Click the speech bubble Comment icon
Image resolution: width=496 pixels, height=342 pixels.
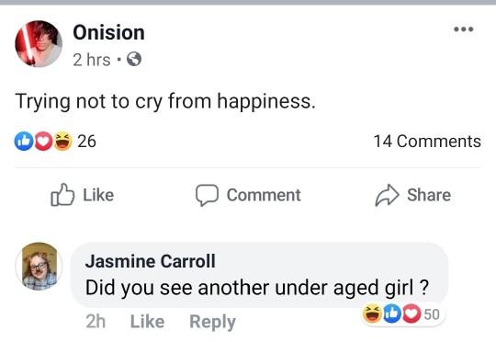(x=207, y=195)
